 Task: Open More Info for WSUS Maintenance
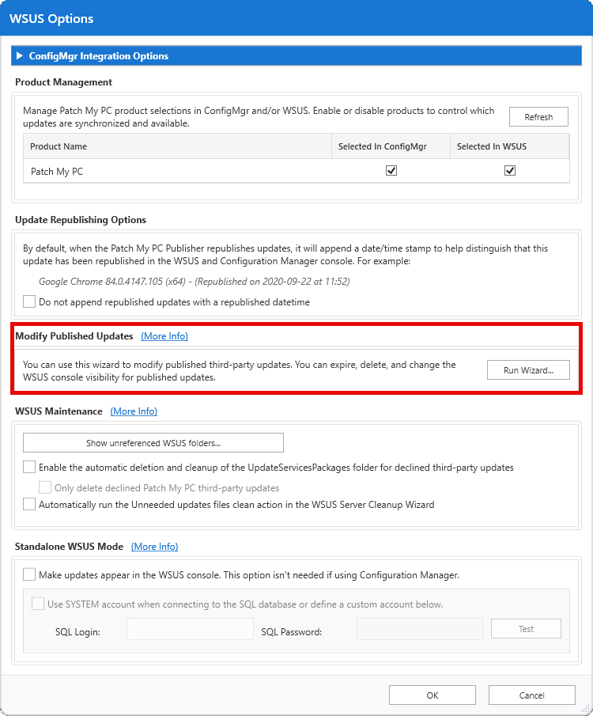[x=134, y=411]
